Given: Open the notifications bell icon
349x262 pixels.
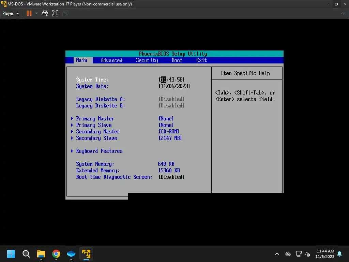Looking at the screenshot, I should 340,254.
